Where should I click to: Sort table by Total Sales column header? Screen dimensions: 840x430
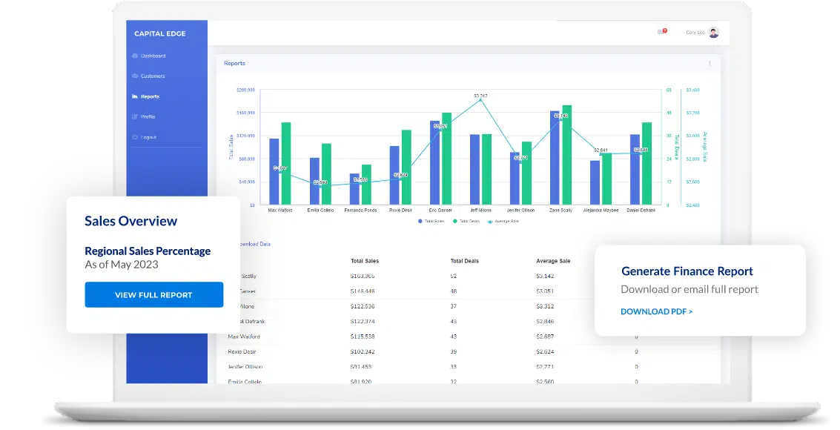coord(365,261)
